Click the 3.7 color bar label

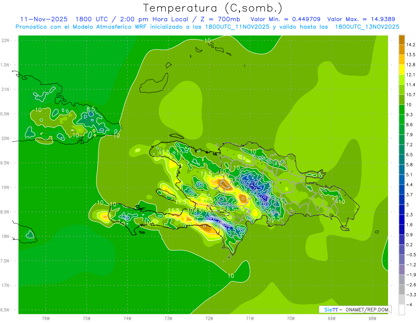click(x=409, y=195)
